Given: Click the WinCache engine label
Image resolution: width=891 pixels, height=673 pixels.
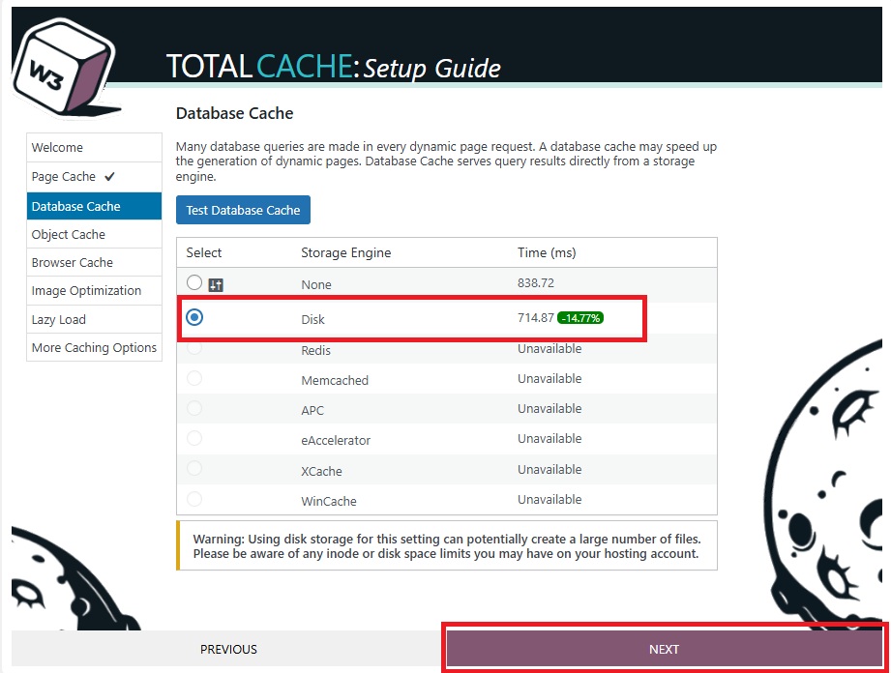Looking at the screenshot, I should [329, 502].
